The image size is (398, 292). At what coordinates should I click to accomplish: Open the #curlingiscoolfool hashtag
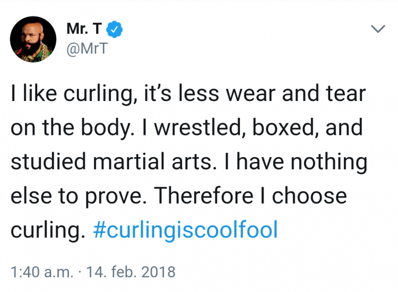point(185,230)
